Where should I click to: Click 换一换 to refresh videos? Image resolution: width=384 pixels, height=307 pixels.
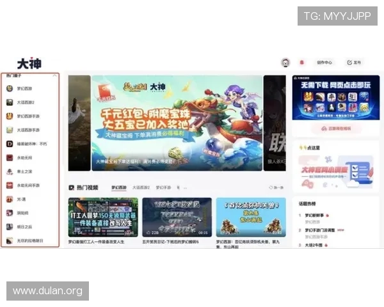click(276, 187)
